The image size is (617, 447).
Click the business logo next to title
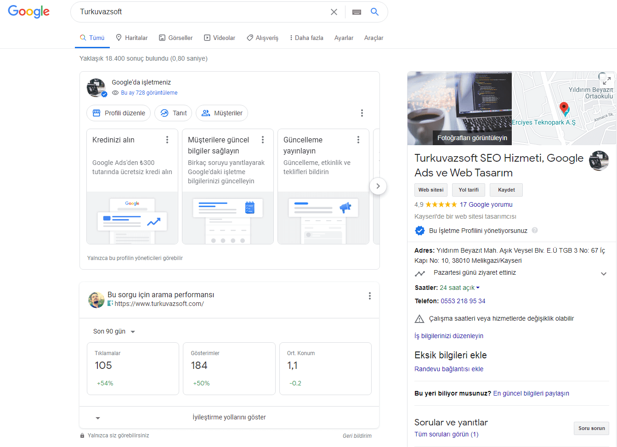point(599,161)
